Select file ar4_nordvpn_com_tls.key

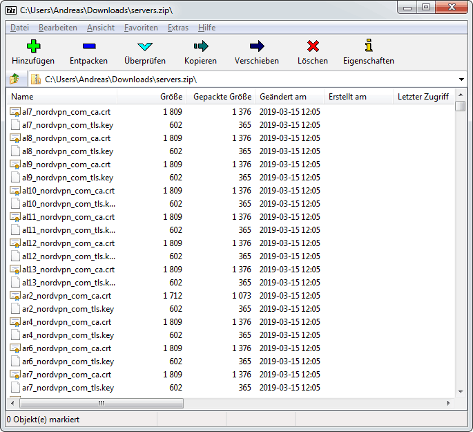[x=68, y=335]
